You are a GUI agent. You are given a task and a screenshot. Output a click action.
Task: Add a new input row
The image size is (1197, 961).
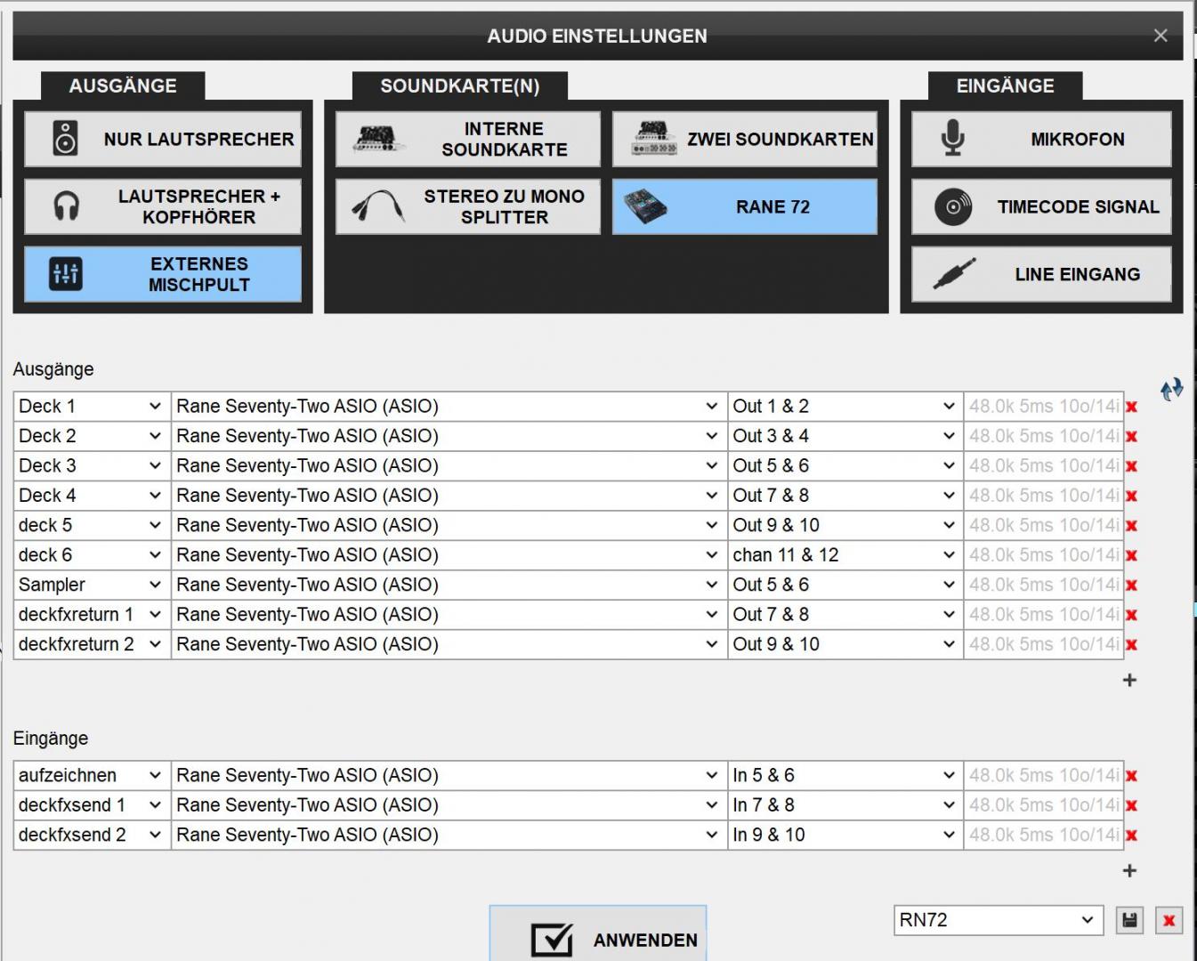coord(1129,870)
